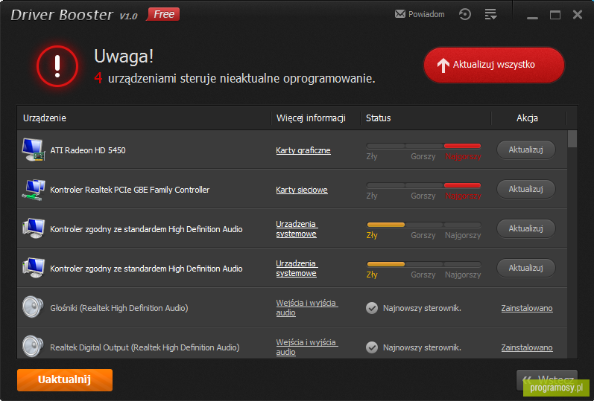Click Zainstalowano link in Głośniki row

527,308
